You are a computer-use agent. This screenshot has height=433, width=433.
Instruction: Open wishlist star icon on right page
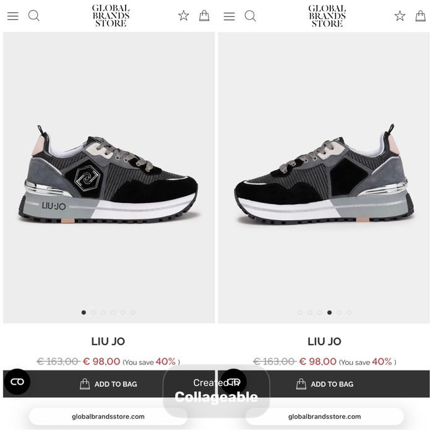pyautogui.click(x=400, y=15)
